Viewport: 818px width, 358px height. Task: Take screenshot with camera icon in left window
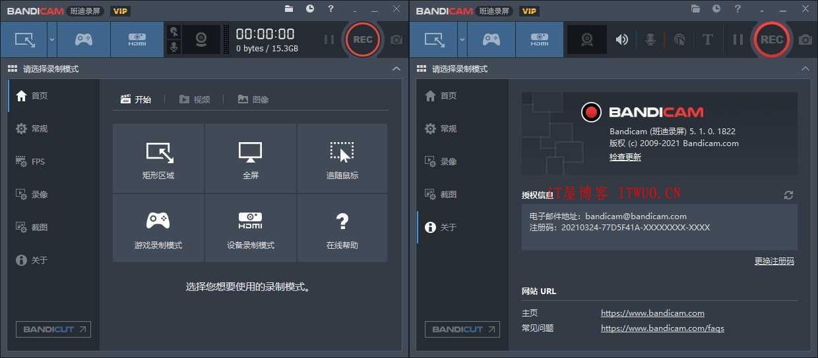pos(396,39)
